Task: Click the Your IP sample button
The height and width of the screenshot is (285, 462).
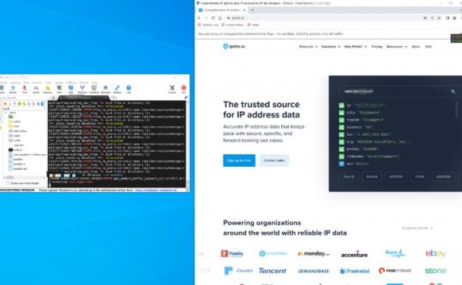Action: coord(348,176)
